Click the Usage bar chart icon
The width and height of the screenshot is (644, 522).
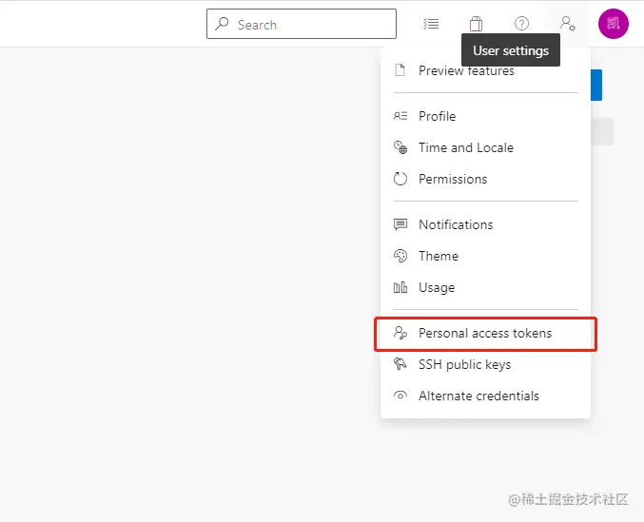point(400,287)
